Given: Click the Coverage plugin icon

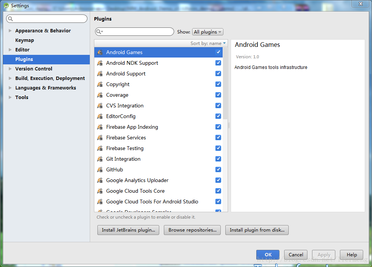Looking at the screenshot, I should [100, 95].
